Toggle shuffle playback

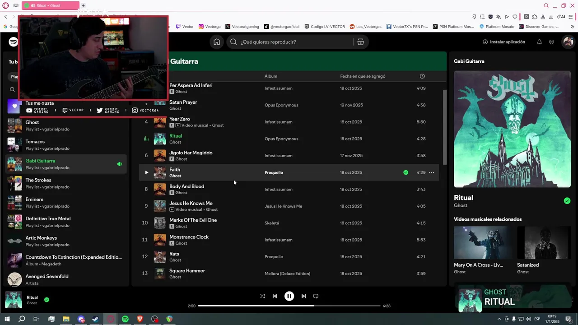(x=262, y=296)
